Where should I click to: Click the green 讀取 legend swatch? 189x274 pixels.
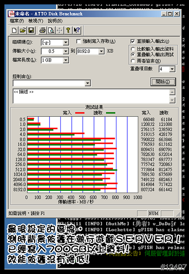[x=111, y=113]
